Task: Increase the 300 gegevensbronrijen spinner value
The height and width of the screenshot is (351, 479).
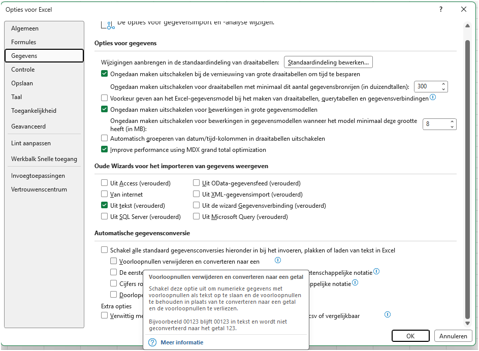Action: [x=443, y=84]
